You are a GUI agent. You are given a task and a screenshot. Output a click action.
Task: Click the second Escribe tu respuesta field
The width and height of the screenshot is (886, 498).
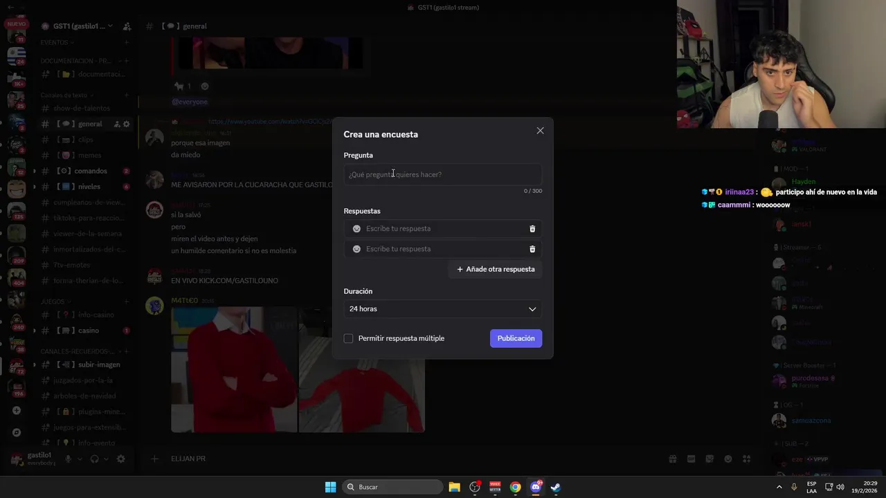pyautogui.click(x=443, y=249)
